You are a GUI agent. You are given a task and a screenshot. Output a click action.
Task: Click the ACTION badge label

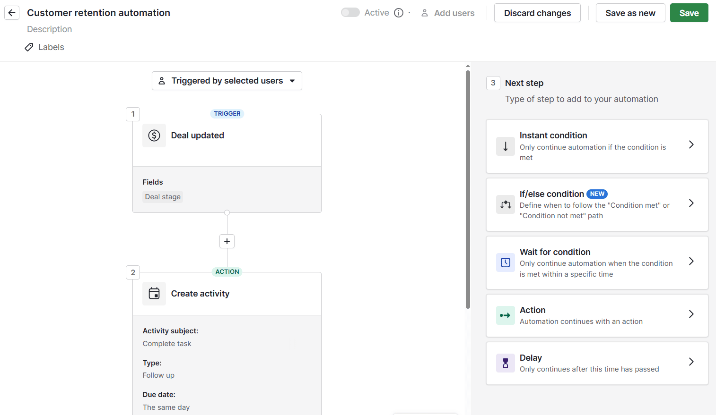tap(227, 272)
